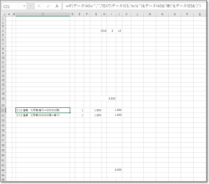
Task: Select column C header
Action: (x=43, y=14)
